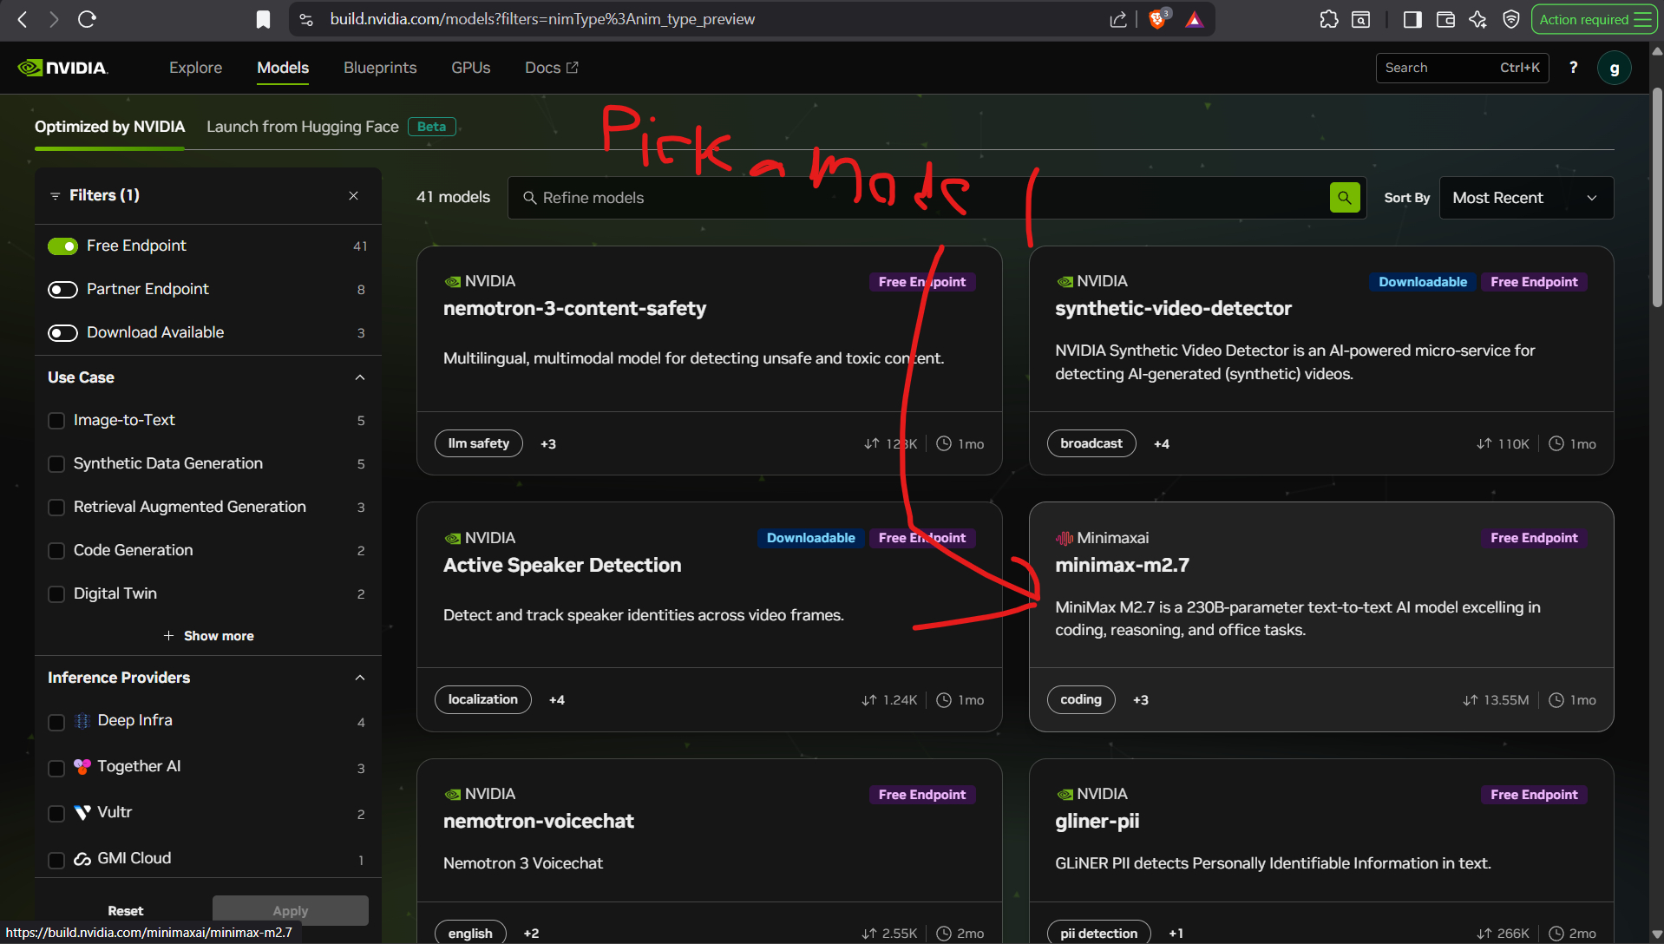Check the GMI Cloud checkbox
Viewport: 1664px width, 944px height.
[56, 860]
